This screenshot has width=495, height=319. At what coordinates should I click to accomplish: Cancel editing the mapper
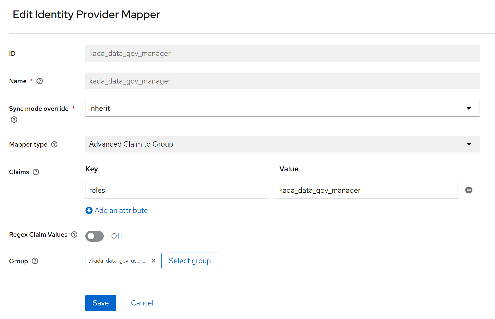pos(142,303)
